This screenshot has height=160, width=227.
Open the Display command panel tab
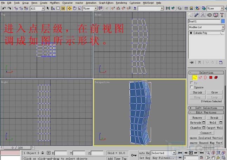click(x=215, y=15)
